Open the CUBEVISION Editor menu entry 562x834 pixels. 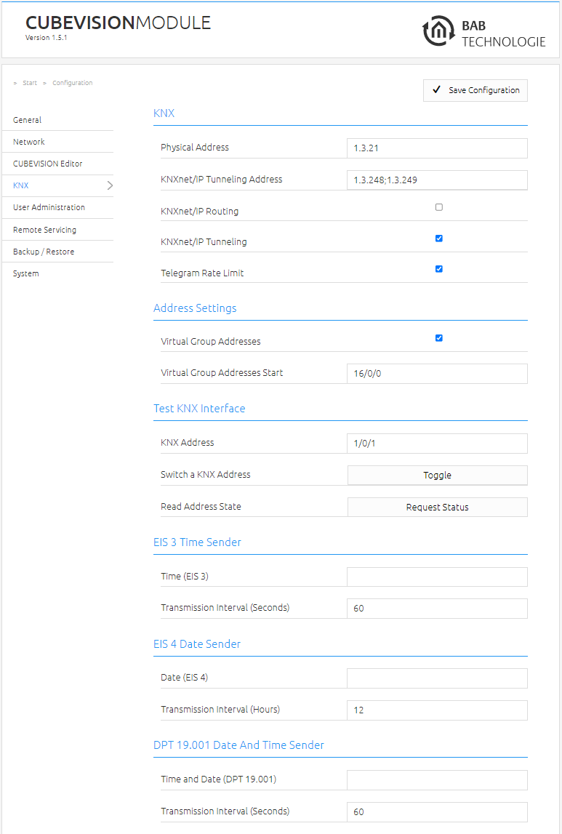[58, 164]
